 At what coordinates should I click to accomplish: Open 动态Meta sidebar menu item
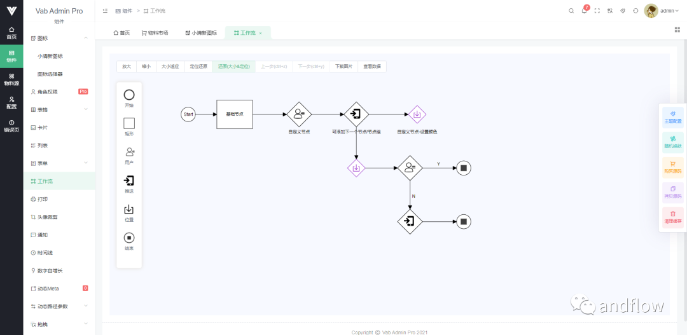pyautogui.click(x=59, y=289)
